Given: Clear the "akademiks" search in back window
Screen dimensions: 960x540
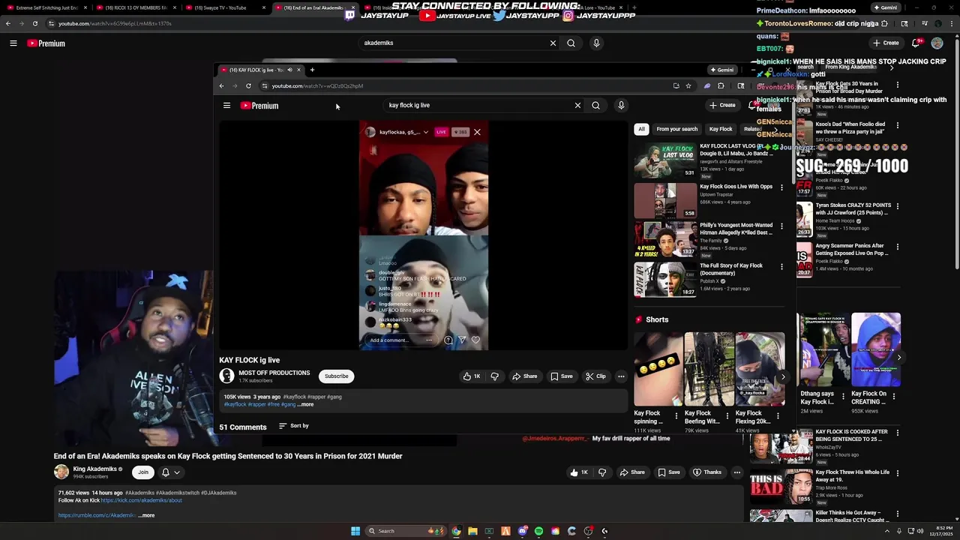Looking at the screenshot, I should pos(553,43).
